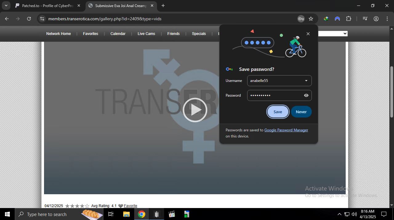Screen dimensions: 394x220
Task: Open the notifications center icon
Action: click(x=384, y=214)
